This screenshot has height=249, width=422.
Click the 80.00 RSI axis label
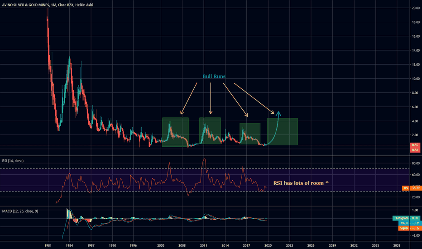416,163
